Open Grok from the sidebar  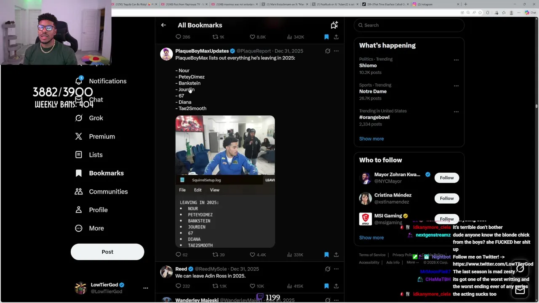pyautogui.click(x=79, y=118)
